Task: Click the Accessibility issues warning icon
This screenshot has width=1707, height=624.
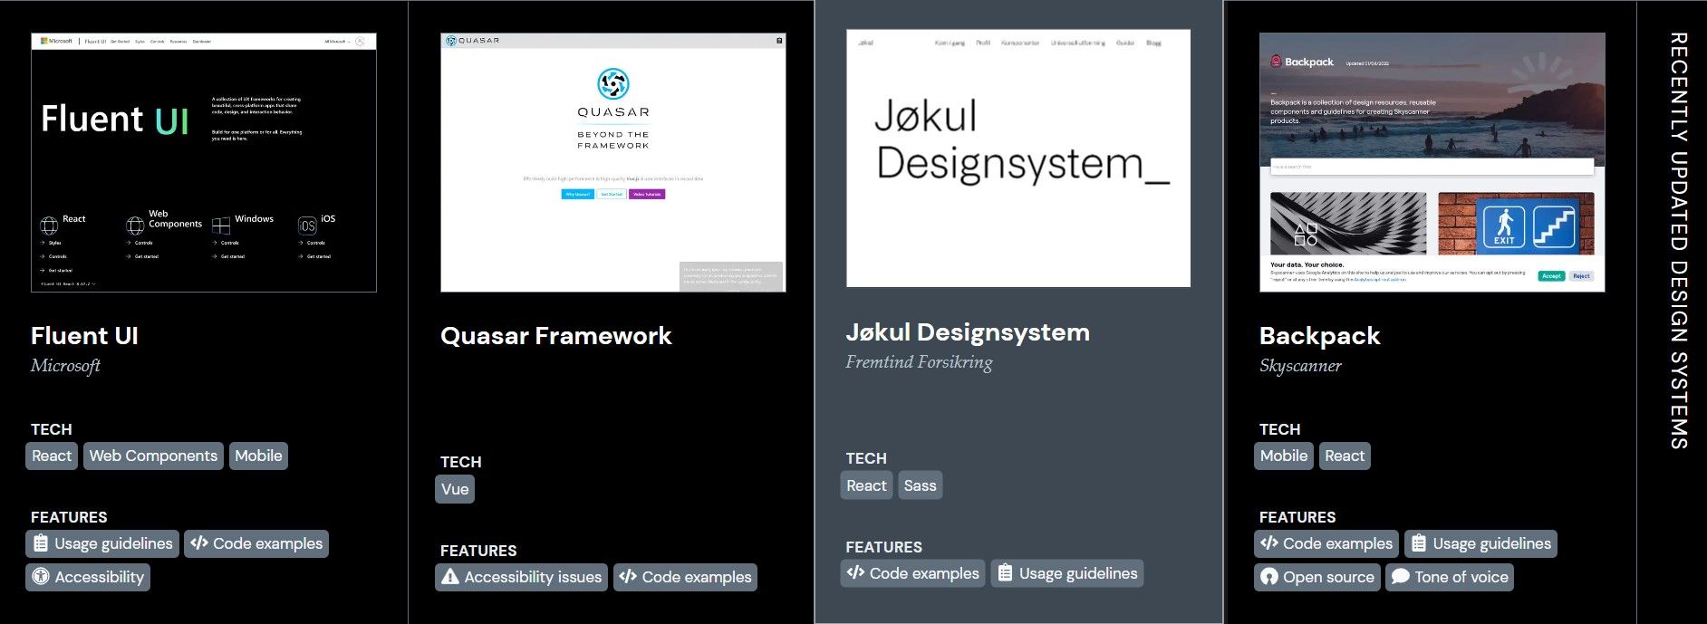Action: (x=450, y=577)
